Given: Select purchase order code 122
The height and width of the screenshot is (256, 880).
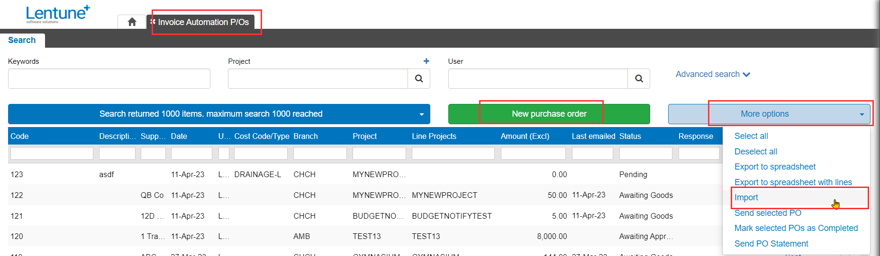Looking at the screenshot, I should tap(17, 195).
